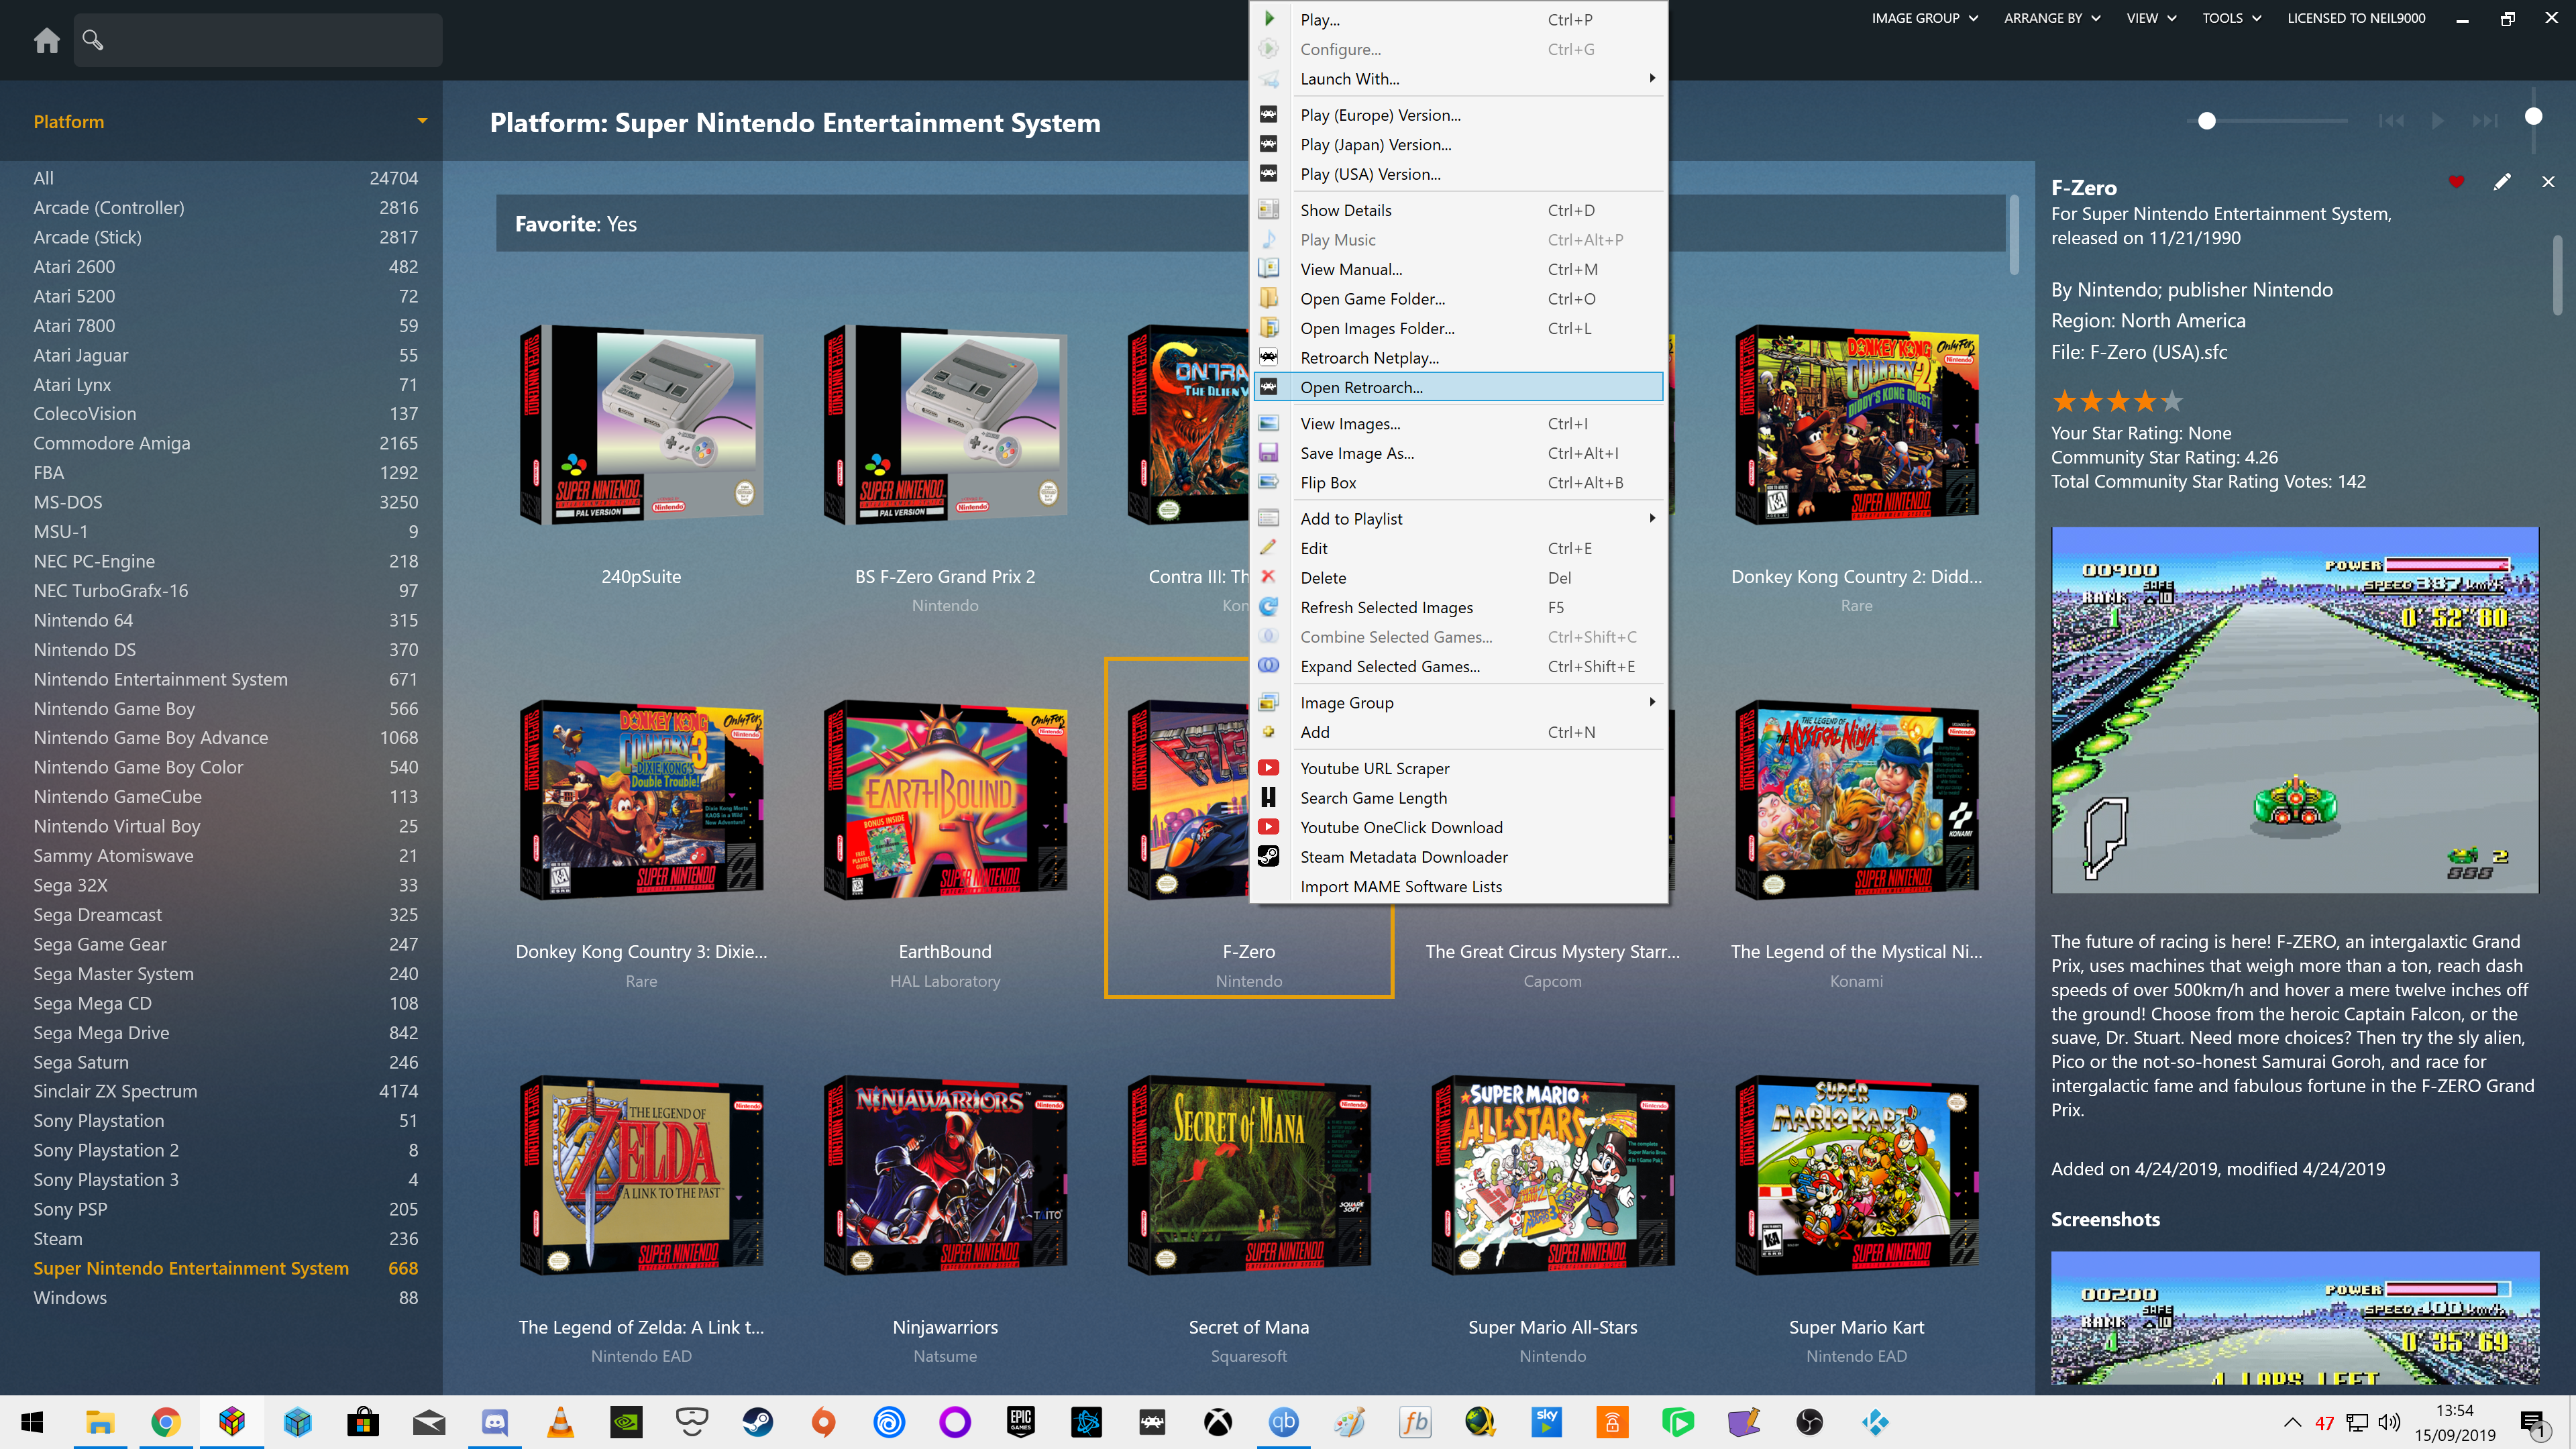
Task: Click the vertical volume slider knob
Action: (2533, 116)
